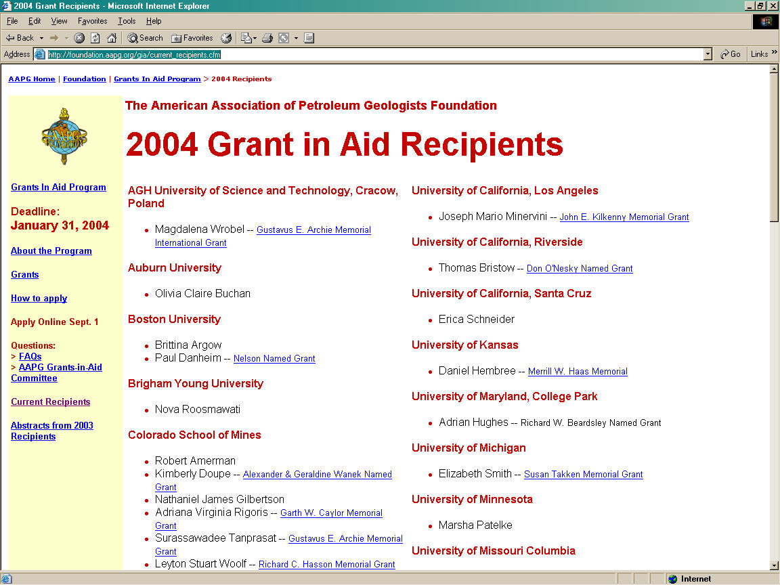Open the Don O'Nesky Named Grant link
The height and width of the screenshot is (585, 780).
coord(580,269)
